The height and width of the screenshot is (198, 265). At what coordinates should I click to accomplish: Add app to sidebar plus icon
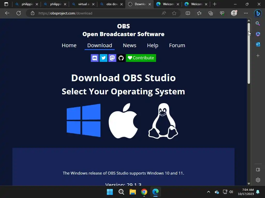click(258, 56)
